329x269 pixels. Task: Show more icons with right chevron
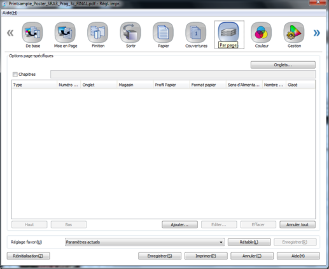click(317, 33)
